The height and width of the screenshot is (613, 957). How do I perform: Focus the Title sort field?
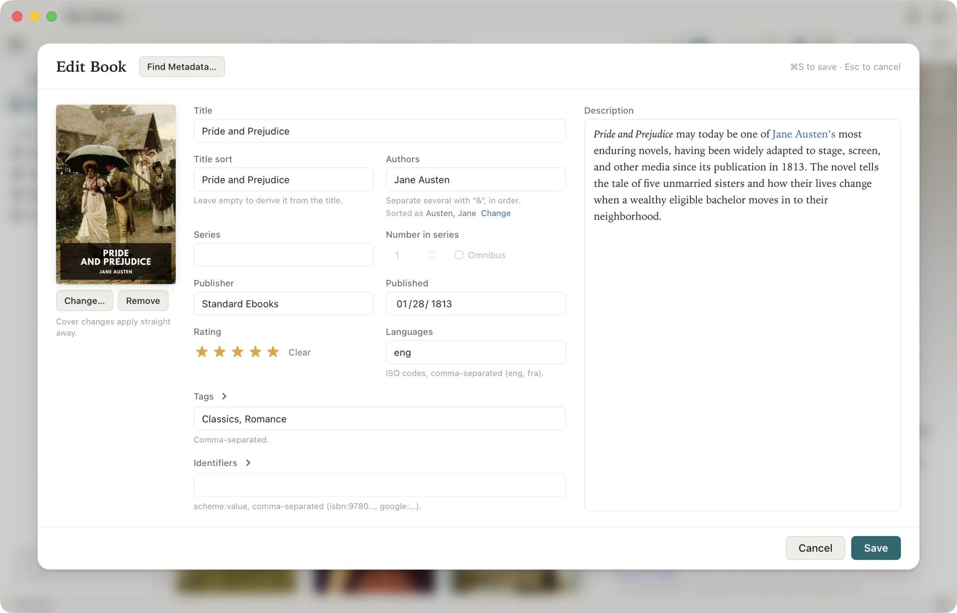pos(284,180)
